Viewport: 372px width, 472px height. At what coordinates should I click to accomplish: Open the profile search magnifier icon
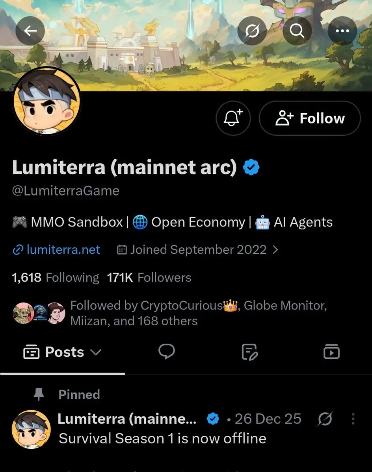coord(297,31)
